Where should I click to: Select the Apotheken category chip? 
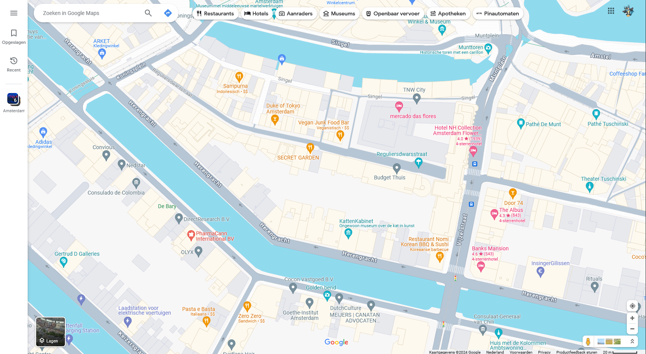[448, 13]
